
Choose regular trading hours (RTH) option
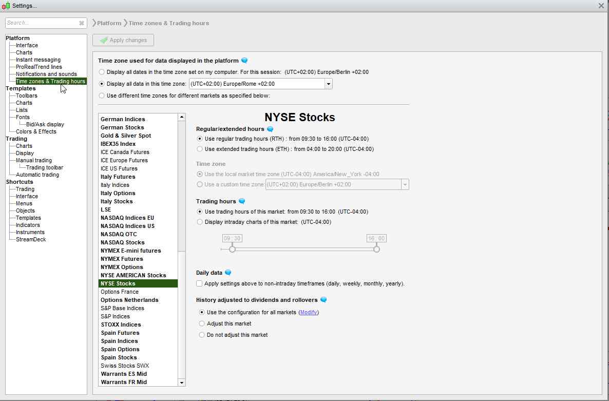200,139
